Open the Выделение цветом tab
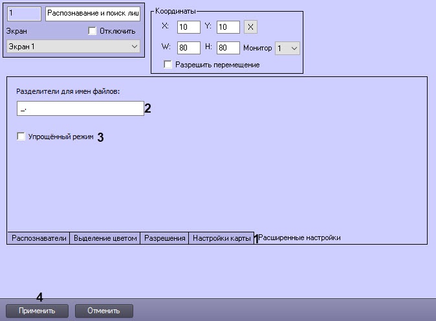This screenshot has height=321, width=436. point(105,238)
